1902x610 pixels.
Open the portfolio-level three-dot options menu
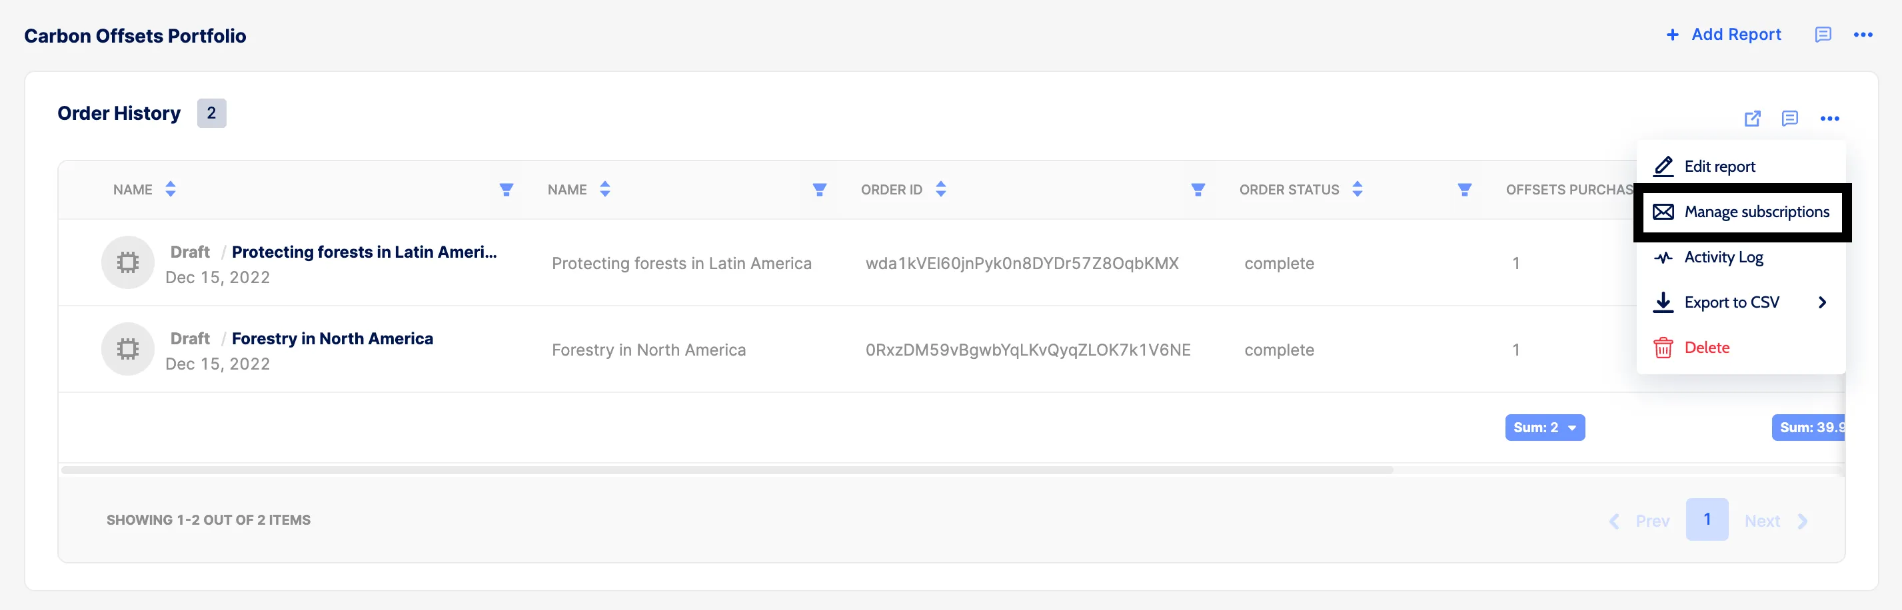(x=1863, y=35)
